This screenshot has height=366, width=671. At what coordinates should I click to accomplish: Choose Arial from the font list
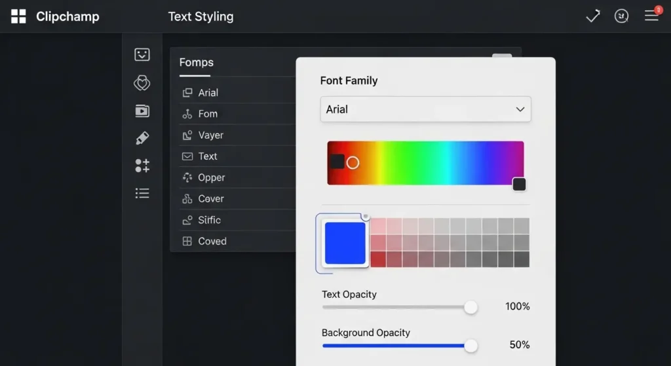208,93
